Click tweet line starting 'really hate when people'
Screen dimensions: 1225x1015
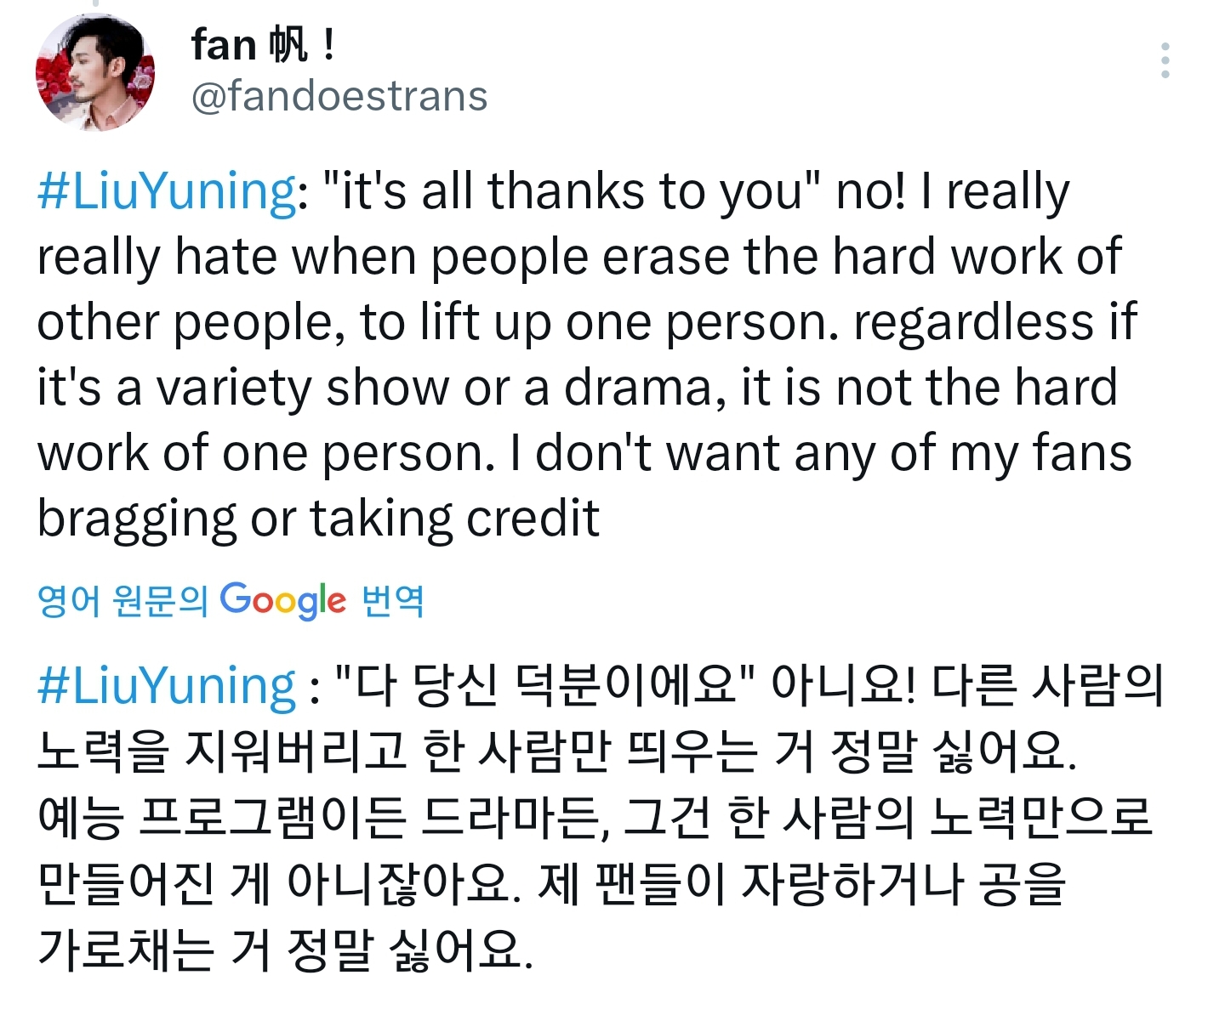pyautogui.click(x=578, y=257)
